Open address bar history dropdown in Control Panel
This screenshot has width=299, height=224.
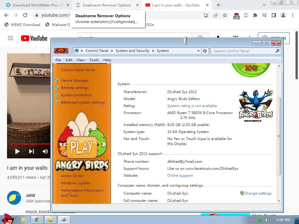coord(198,51)
